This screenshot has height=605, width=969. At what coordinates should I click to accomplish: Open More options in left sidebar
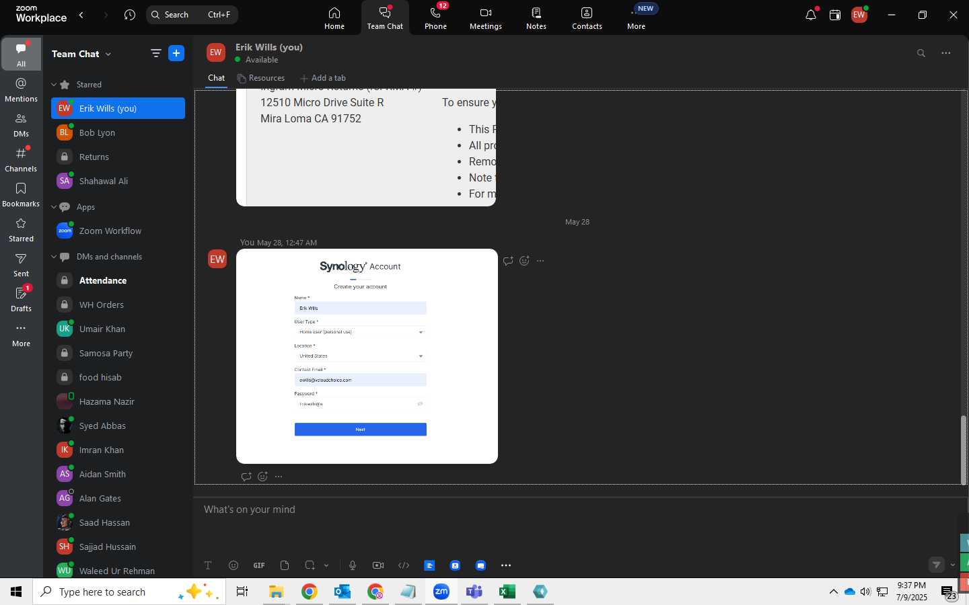pyautogui.click(x=21, y=335)
